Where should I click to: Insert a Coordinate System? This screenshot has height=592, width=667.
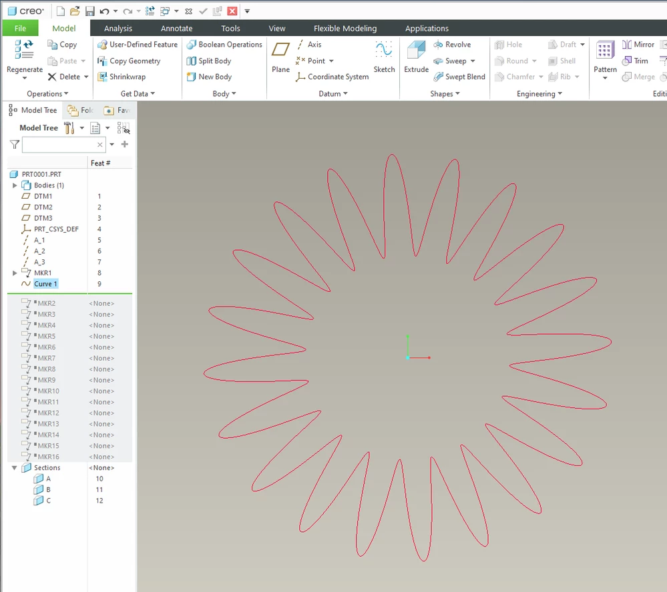tap(332, 77)
